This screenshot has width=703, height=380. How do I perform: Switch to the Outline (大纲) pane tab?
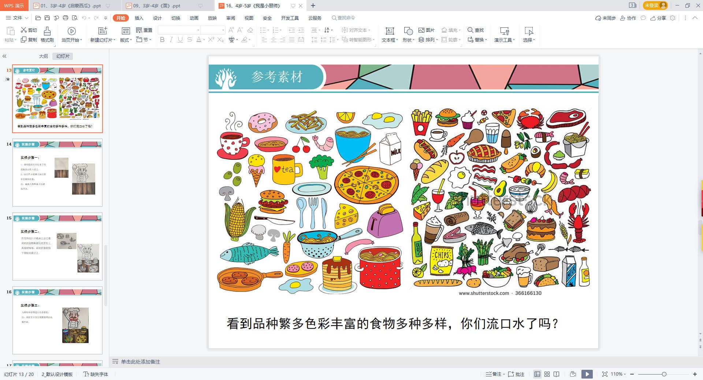point(44,56)
